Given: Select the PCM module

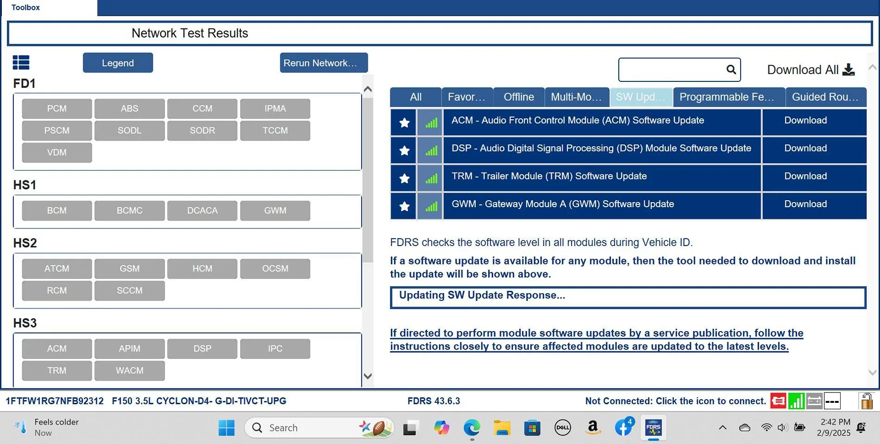Looking at the screenshot, I should click(x=57, y=109).
